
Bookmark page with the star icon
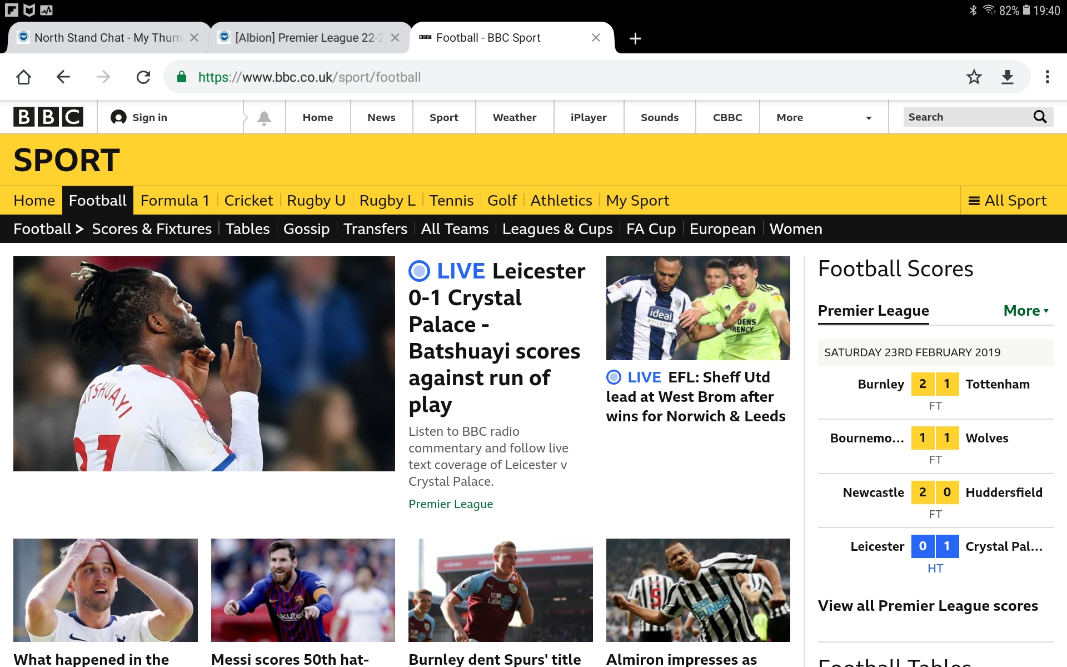click(x=974, y=77)
